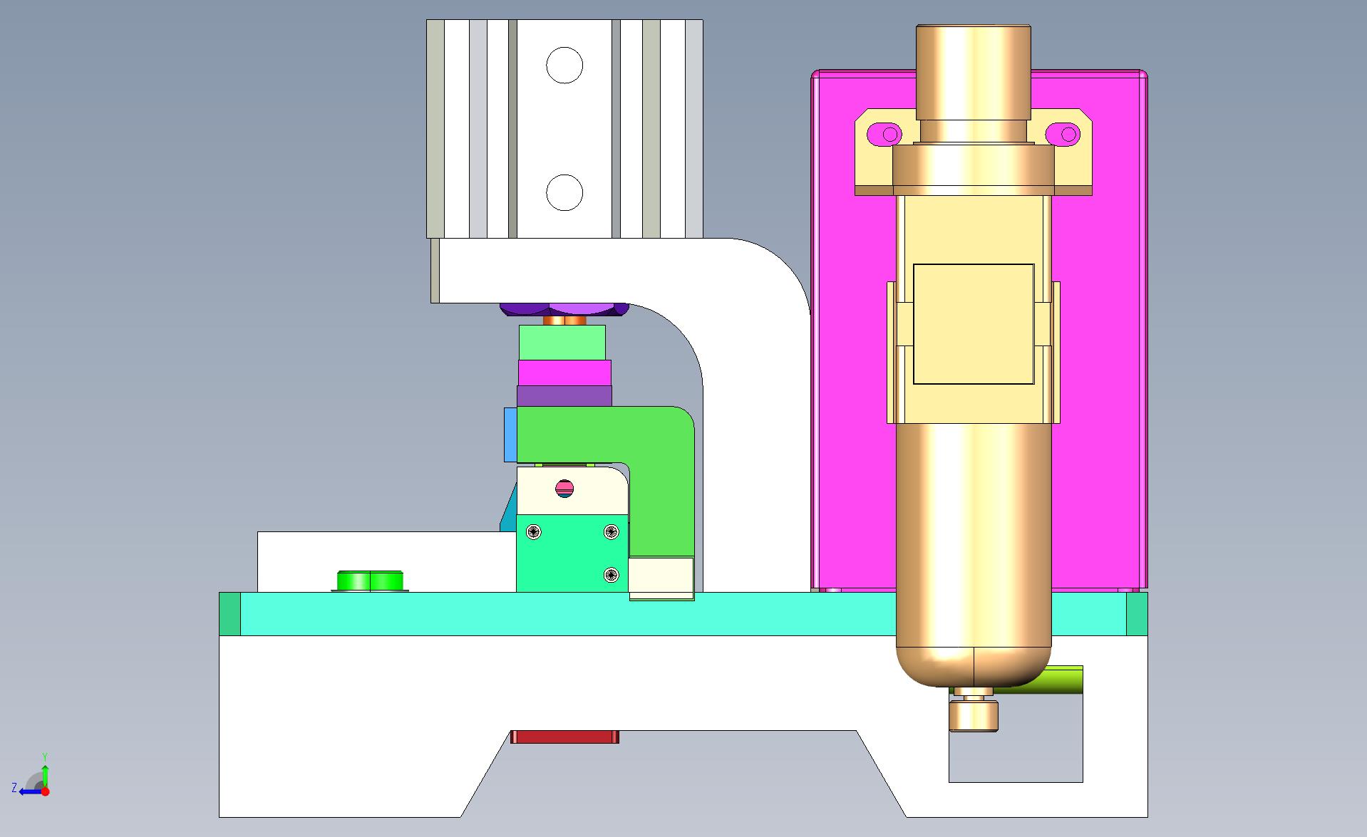The height and width of the screenshot is (837, 1367).
Task: Click the top-left screw on the green block
Action: (534, 531)
